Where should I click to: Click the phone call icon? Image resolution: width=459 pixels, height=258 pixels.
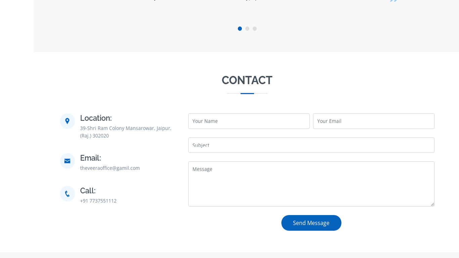click(x=67, y=194)
